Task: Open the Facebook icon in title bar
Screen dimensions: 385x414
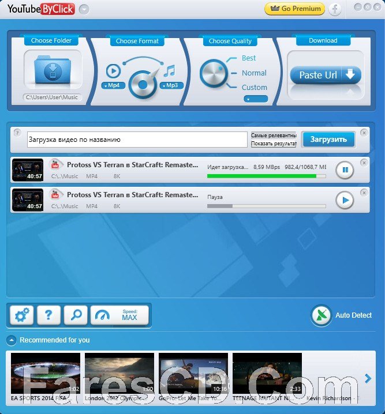Action: pos(335,9)
